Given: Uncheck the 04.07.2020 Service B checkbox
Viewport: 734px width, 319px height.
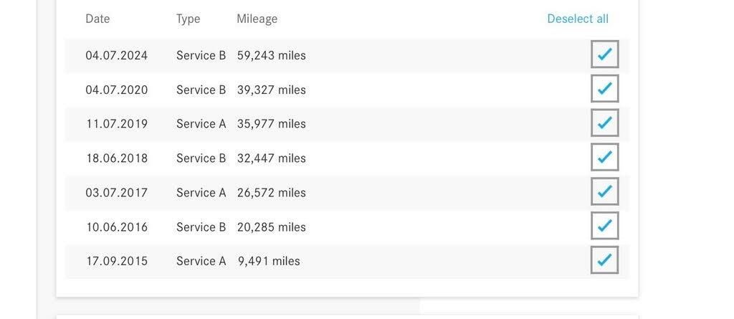Looking at the screenshot, I should 604,89.
